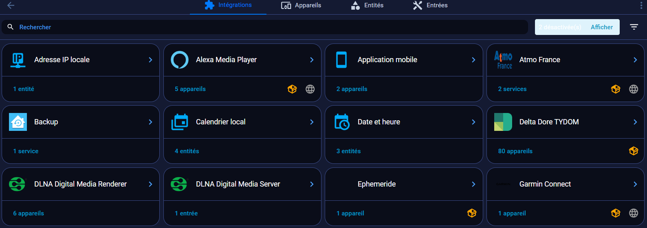Click the custom box icon on Ephemeride card
This screenshot has height=228, width=647.
(471, 213)
